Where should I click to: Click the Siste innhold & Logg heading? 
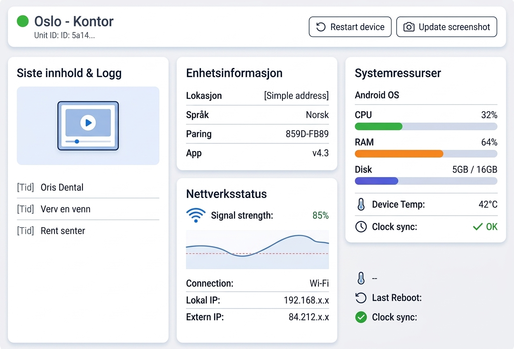tap(69, 73)
